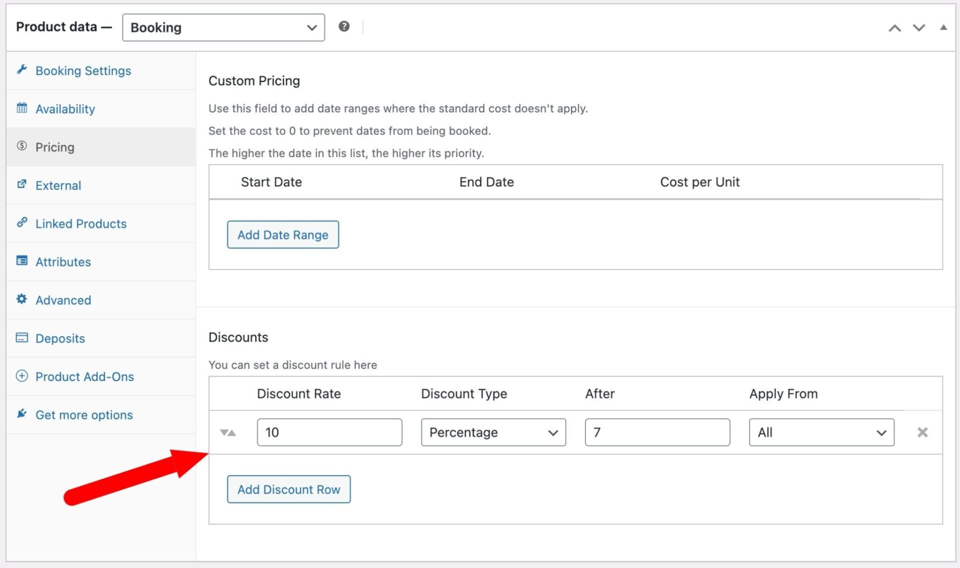Open the Discount Type Percentage dropdown
960x568 pixels.
point(493,432)
